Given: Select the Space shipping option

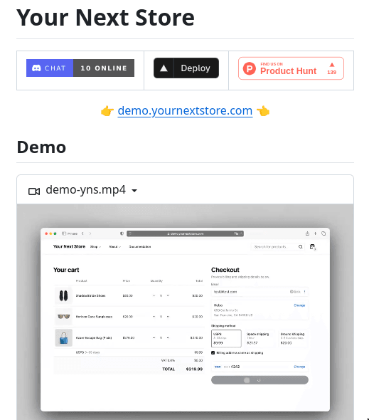Looking at the screenshot, I should coord(260,338).
